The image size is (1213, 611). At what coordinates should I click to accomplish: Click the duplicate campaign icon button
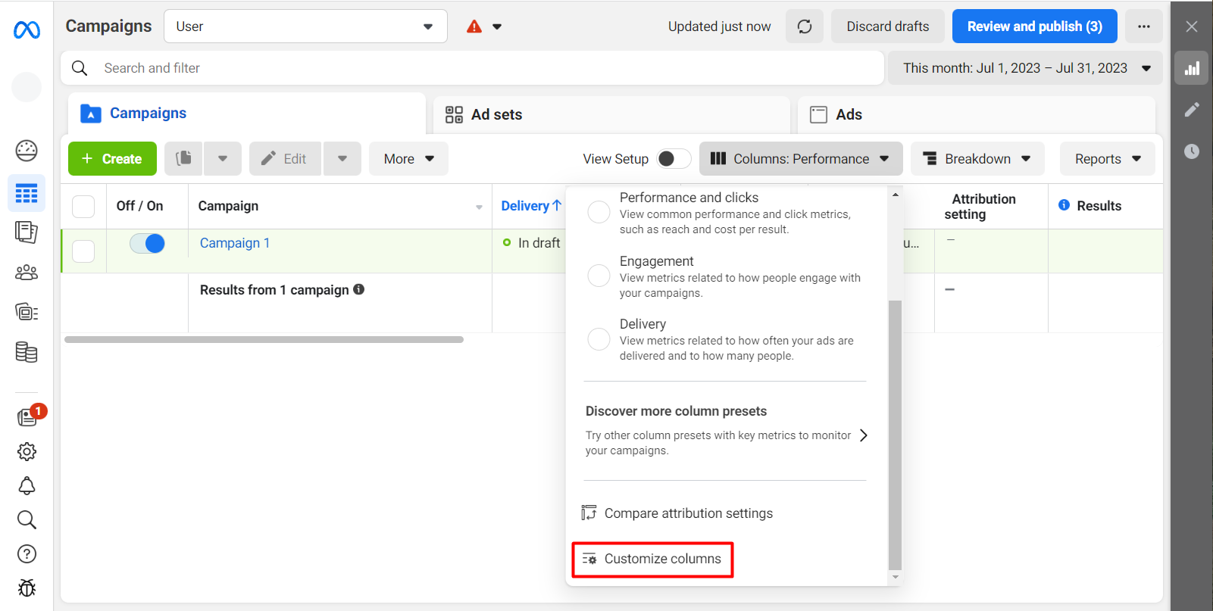tap(183, 158)
